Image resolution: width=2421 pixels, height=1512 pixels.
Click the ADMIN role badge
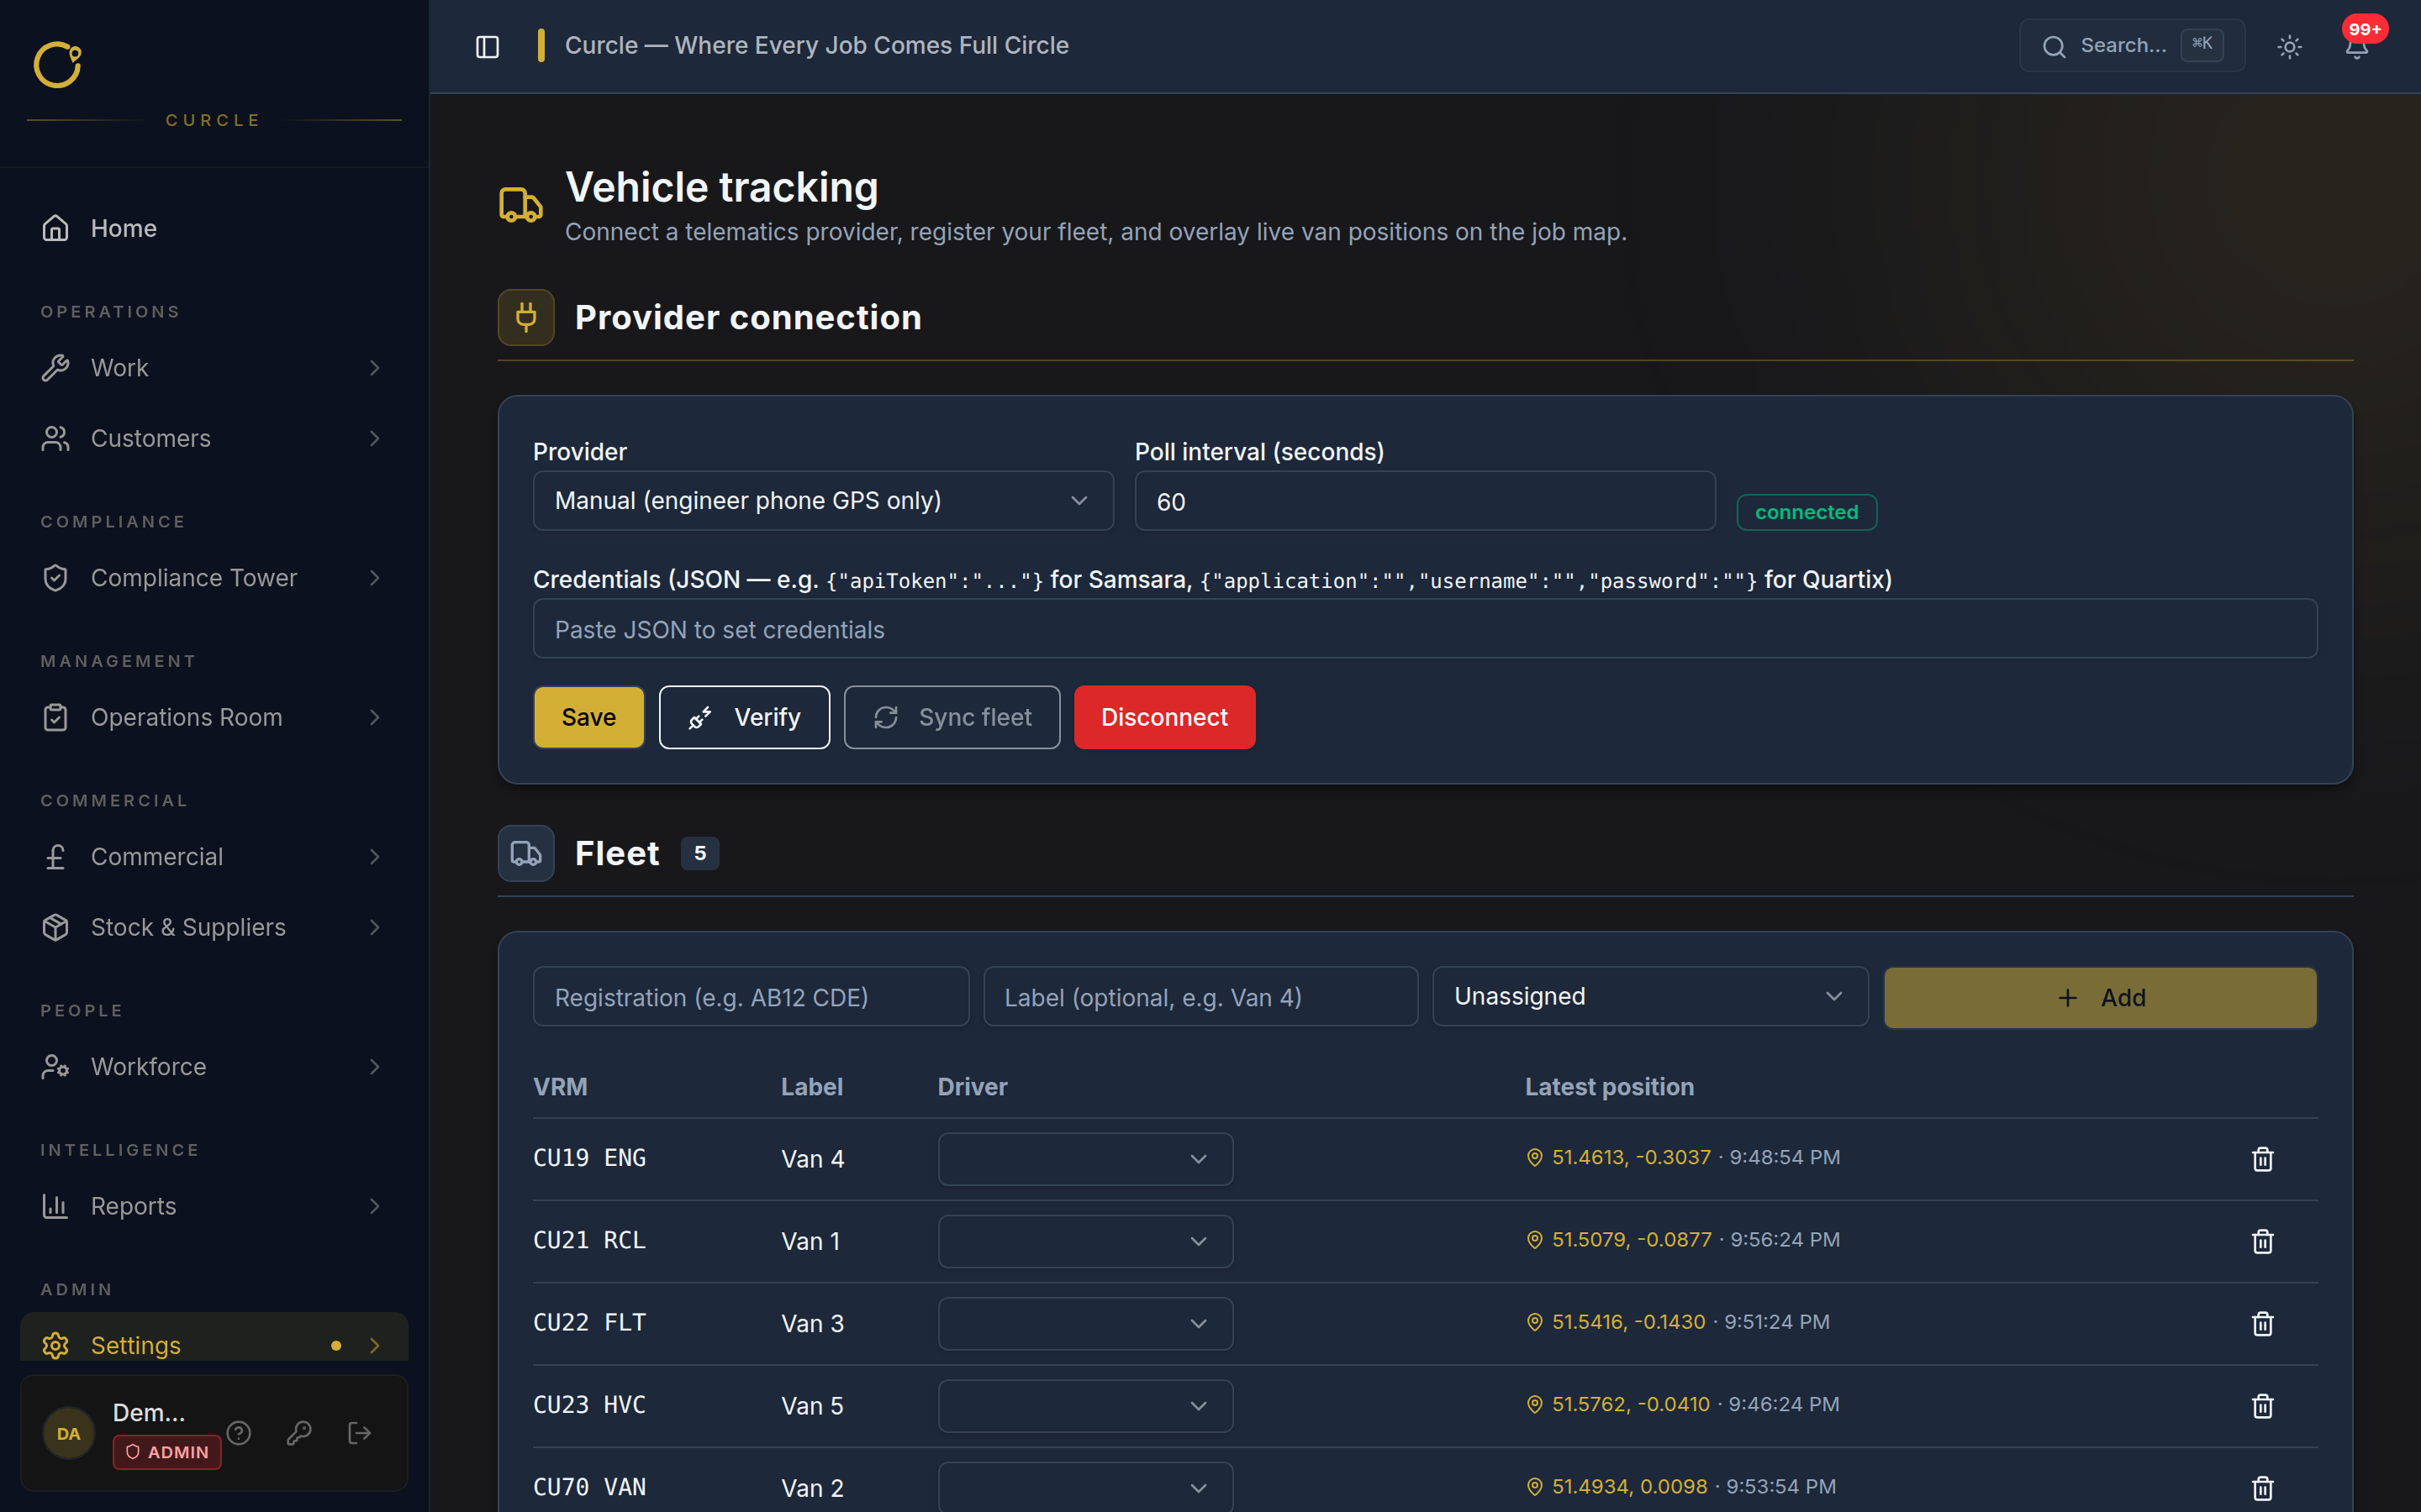tap(167, 1452)
